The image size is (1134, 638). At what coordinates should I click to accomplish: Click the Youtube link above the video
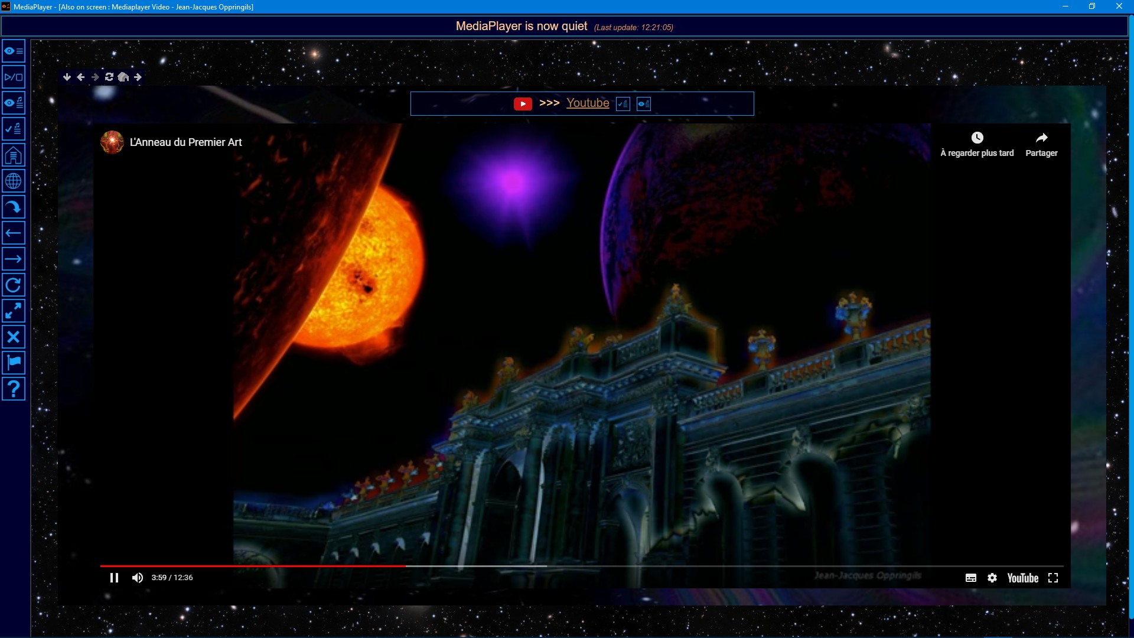pos(587,103)
